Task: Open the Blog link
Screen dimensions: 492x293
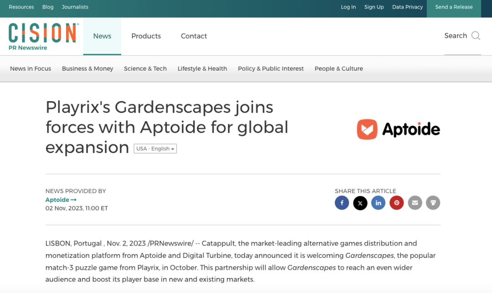Action: coord(48,7)
